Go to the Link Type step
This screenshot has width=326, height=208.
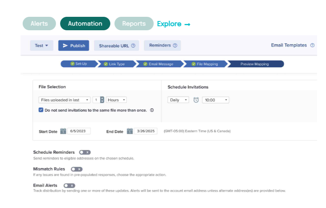116,64
